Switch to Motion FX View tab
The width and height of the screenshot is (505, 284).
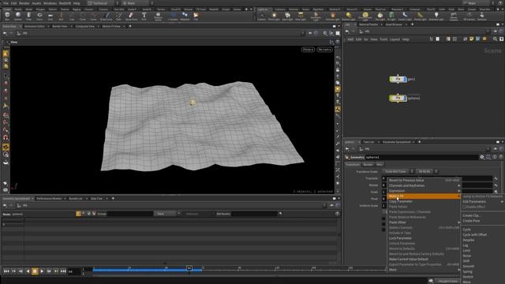(x=111, y=26)
